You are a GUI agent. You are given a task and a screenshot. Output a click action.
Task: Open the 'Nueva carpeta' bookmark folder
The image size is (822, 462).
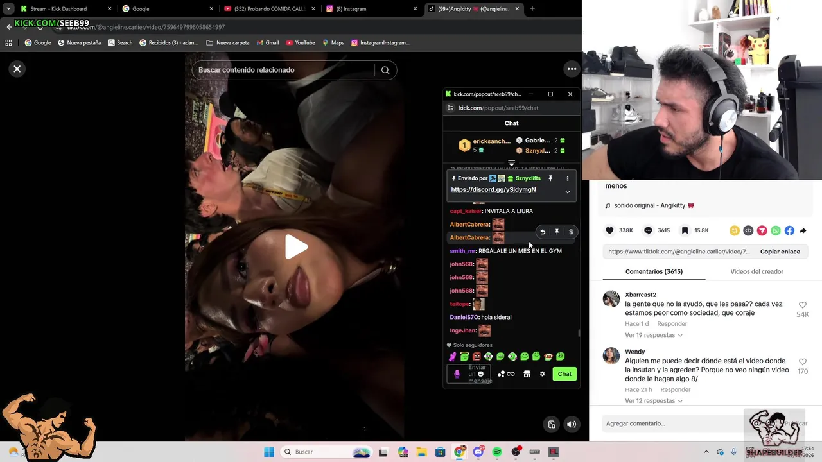pos(227,43)
